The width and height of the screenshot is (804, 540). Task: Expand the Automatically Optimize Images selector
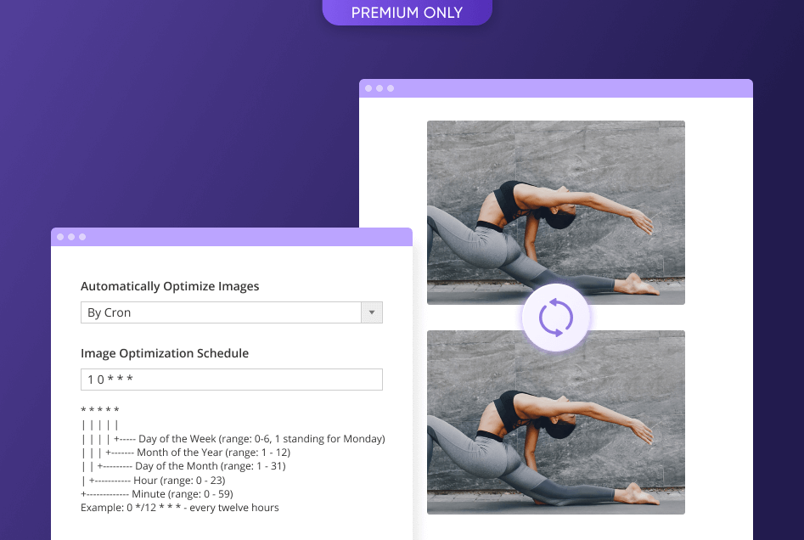click(x=231, y=312)
